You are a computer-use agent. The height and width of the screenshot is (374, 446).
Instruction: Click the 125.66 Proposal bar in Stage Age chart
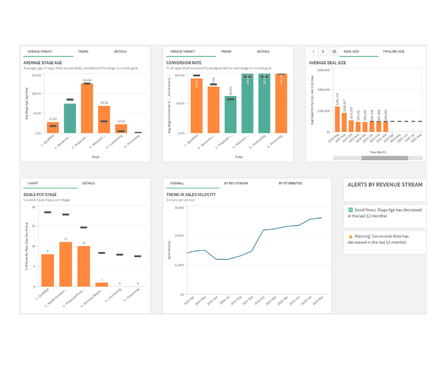[87, 108]
